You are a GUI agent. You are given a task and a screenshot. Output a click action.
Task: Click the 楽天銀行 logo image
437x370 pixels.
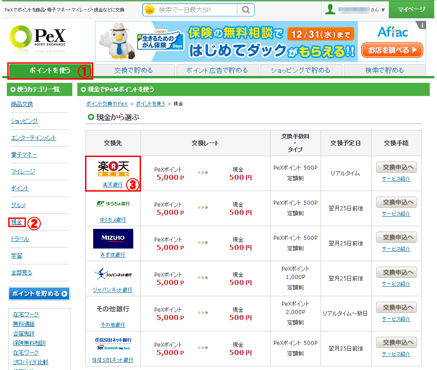pyautogui.click(x=113, y=169)
